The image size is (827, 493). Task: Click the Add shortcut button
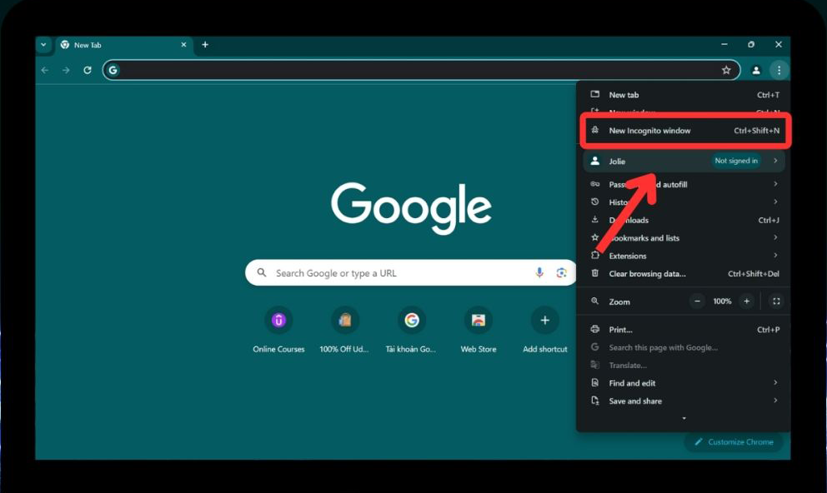(545, 330)
